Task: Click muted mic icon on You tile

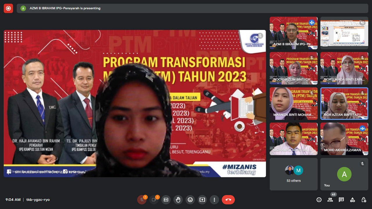Action: 362,164
